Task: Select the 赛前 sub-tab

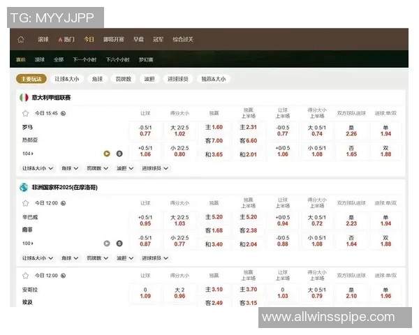Action: [x=20, y=59]
